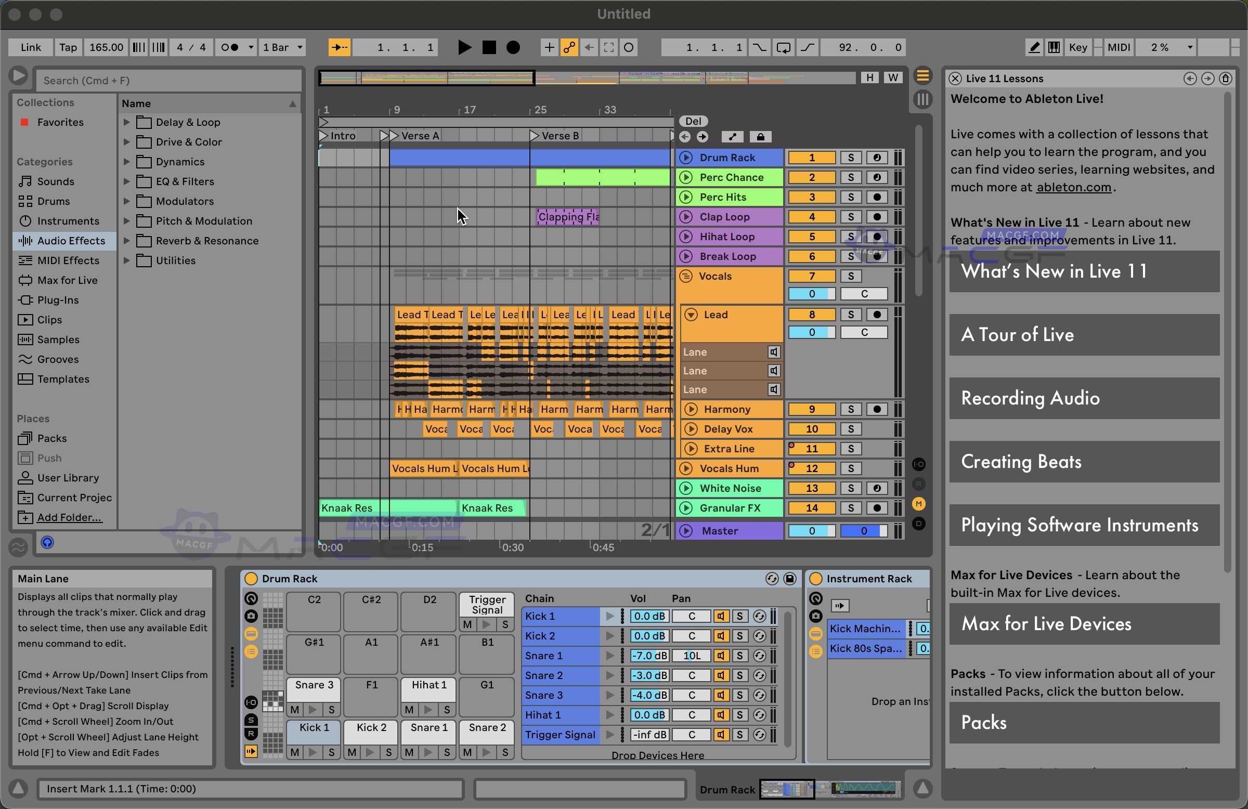Image resolution: width=1248 pixels, height=809 pixels.
Task: Open Hot-Swap browser for the Drum Rack device
Action: (x=771, y=579)
